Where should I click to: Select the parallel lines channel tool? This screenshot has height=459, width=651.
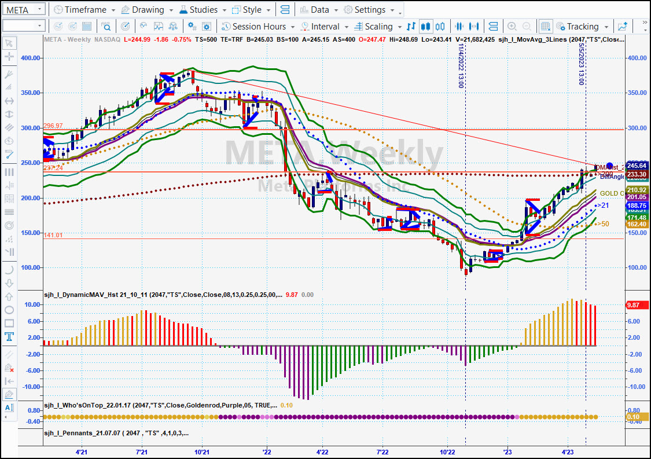tap(9, 127)
